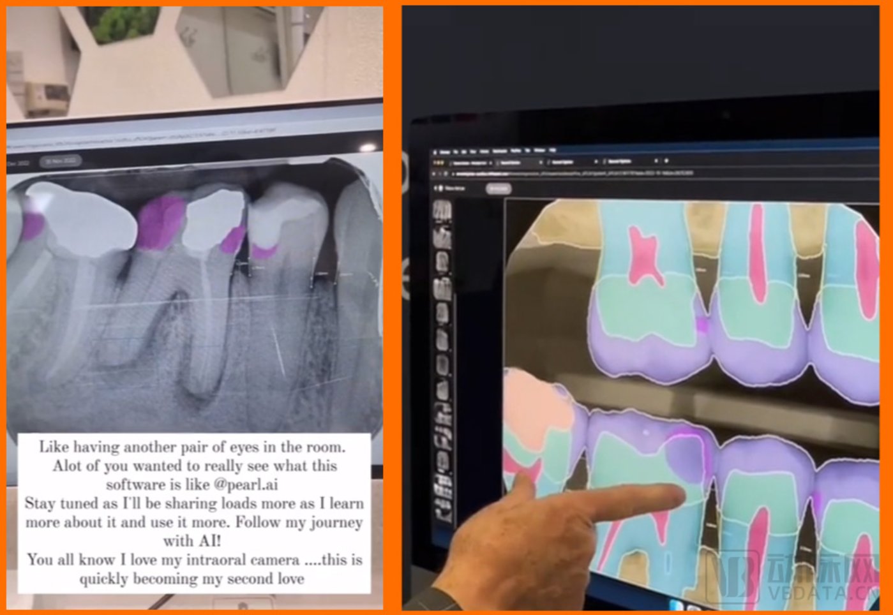Open the rightmost macOS menu bar item
This screenshot has width=893, height=615.
(x=552, y=150)
